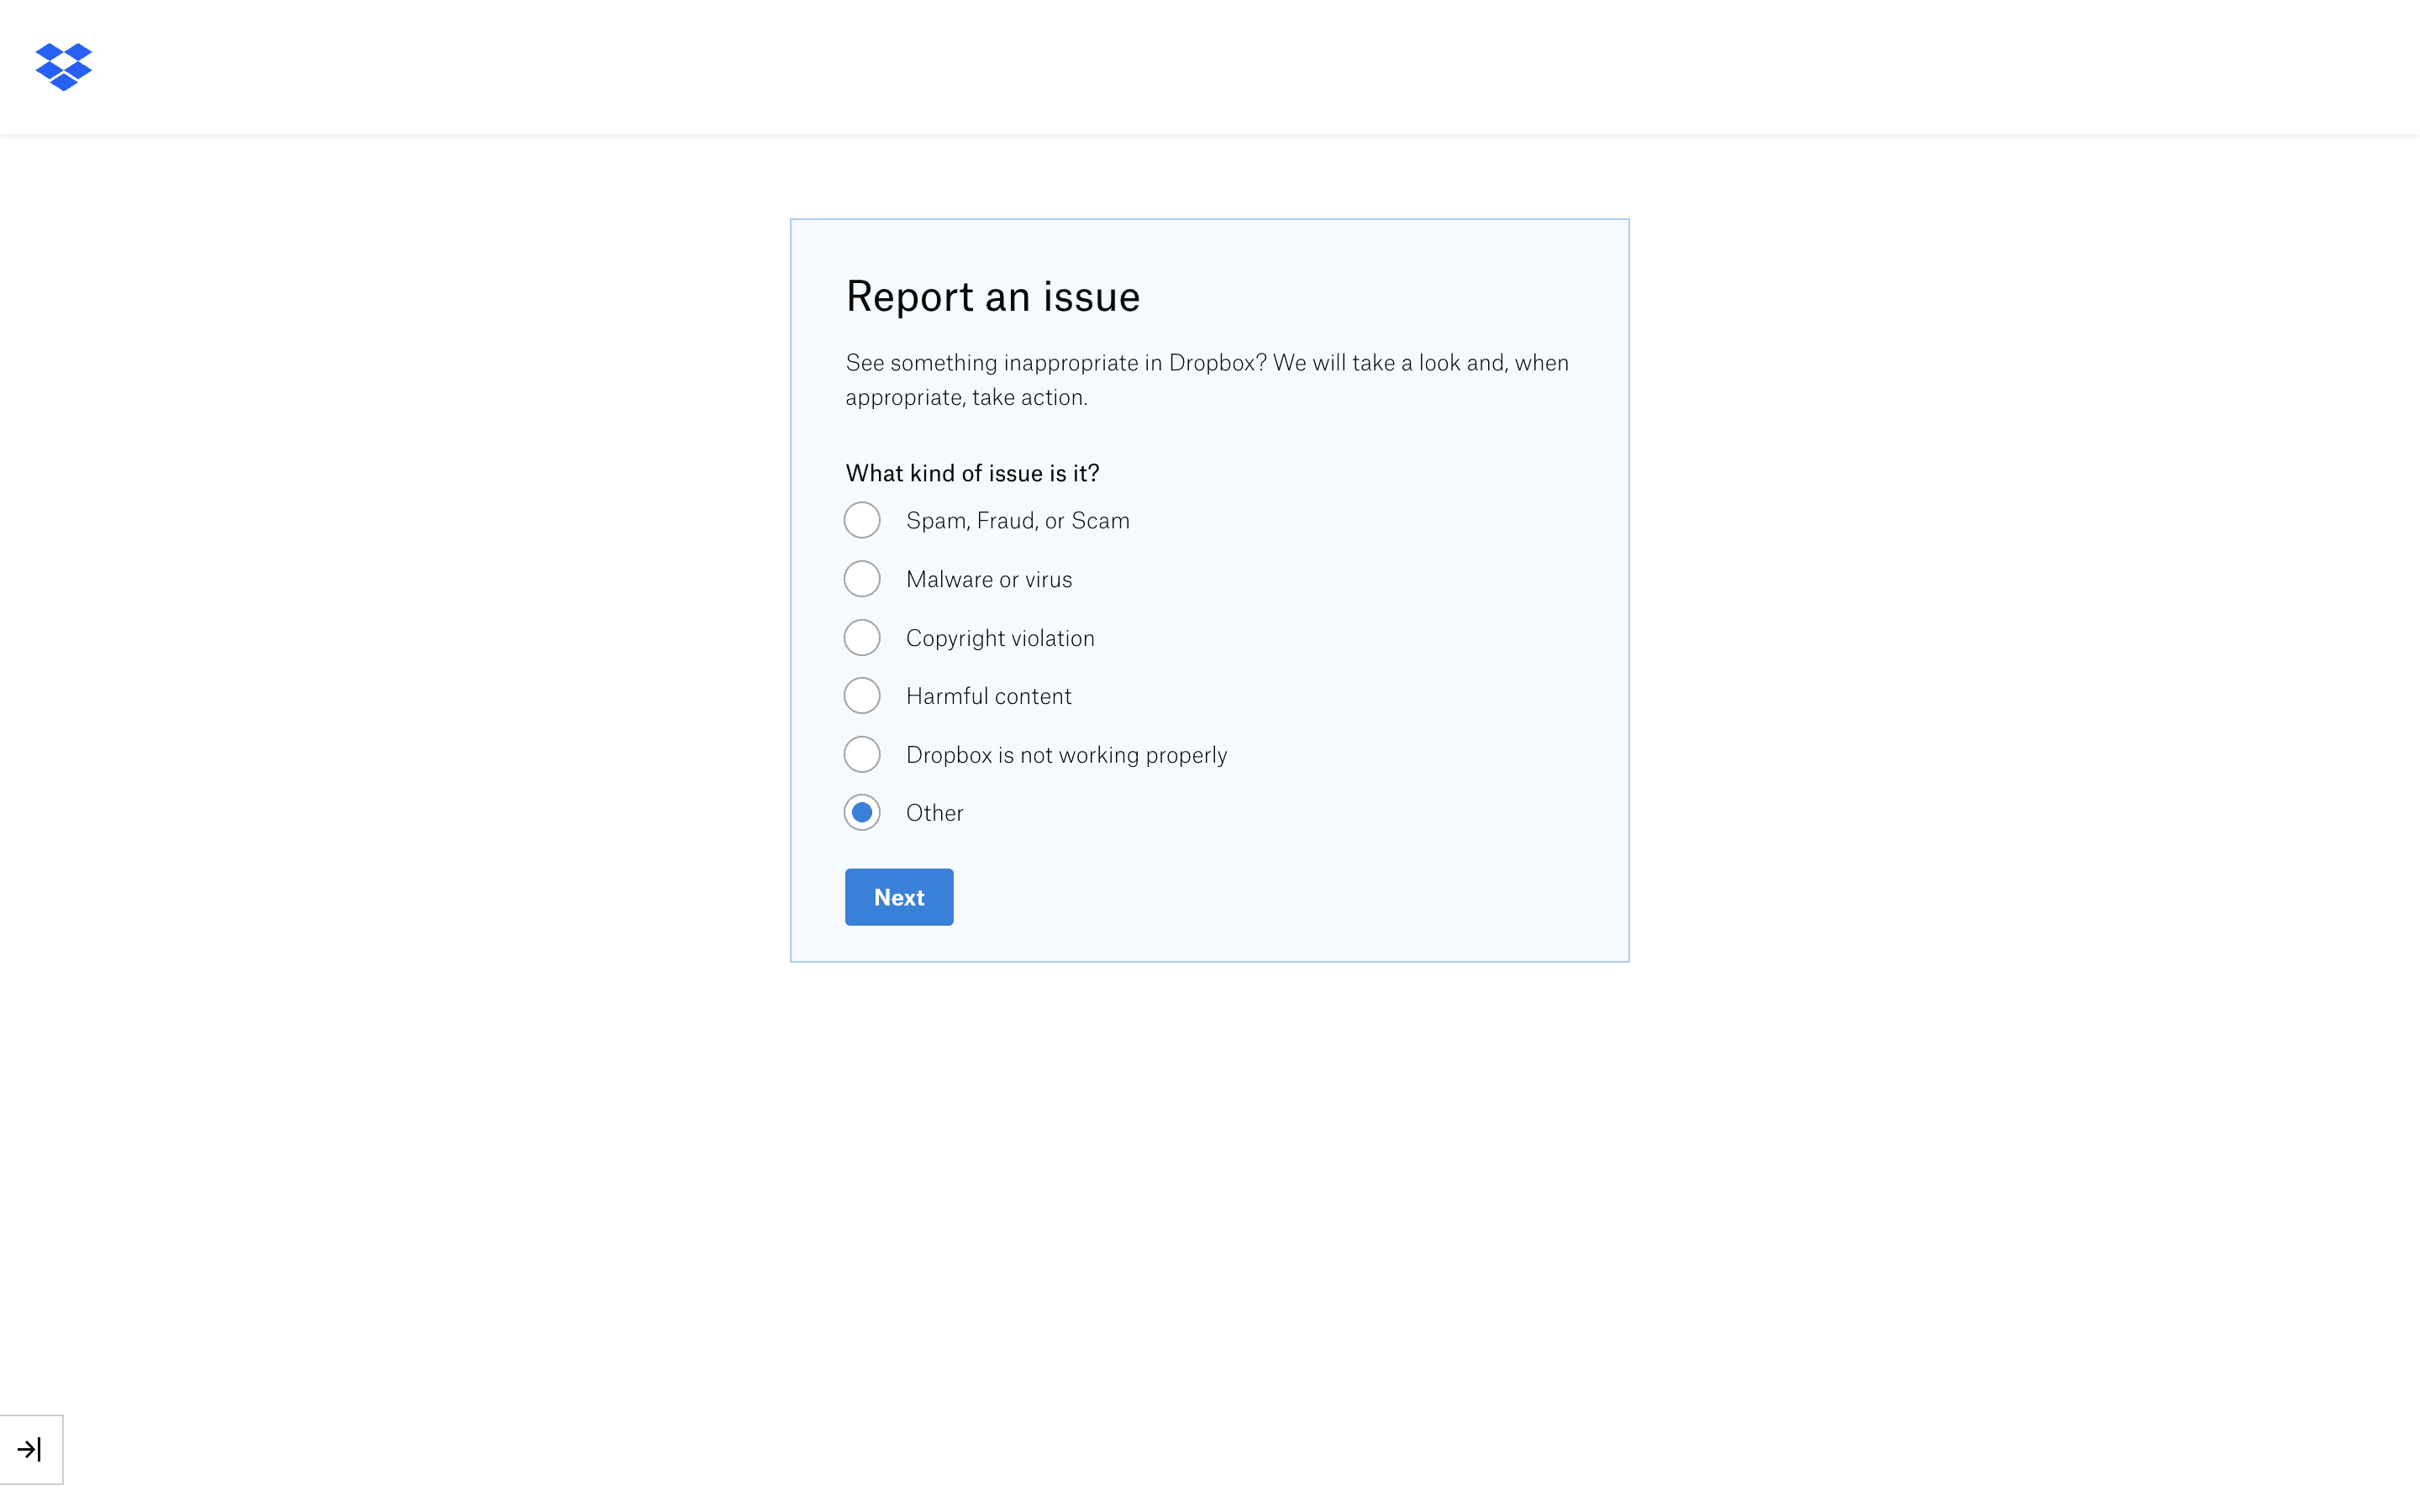Pick Dropbox is not working properly option

point(862,755)
